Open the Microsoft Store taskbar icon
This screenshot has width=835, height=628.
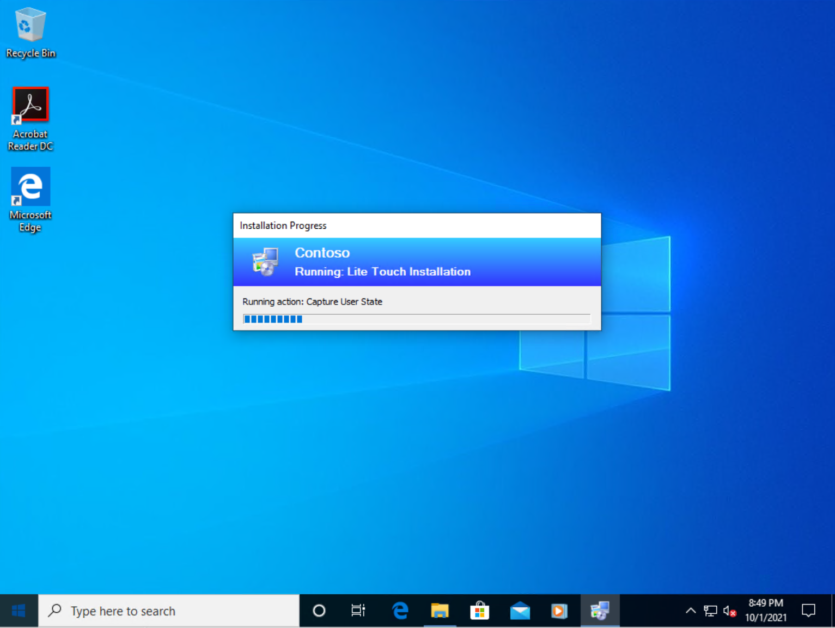click(479, 611)
